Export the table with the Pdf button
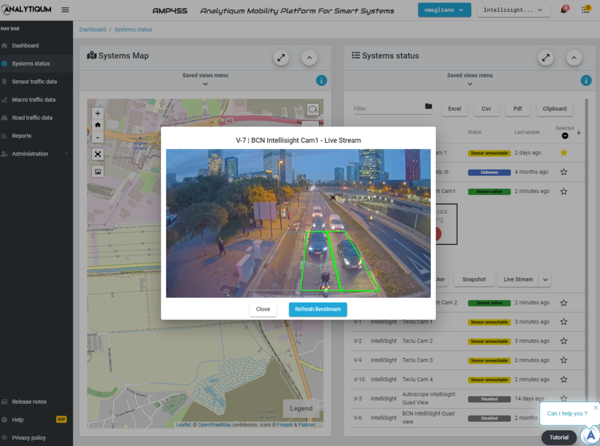 [517, 109]
